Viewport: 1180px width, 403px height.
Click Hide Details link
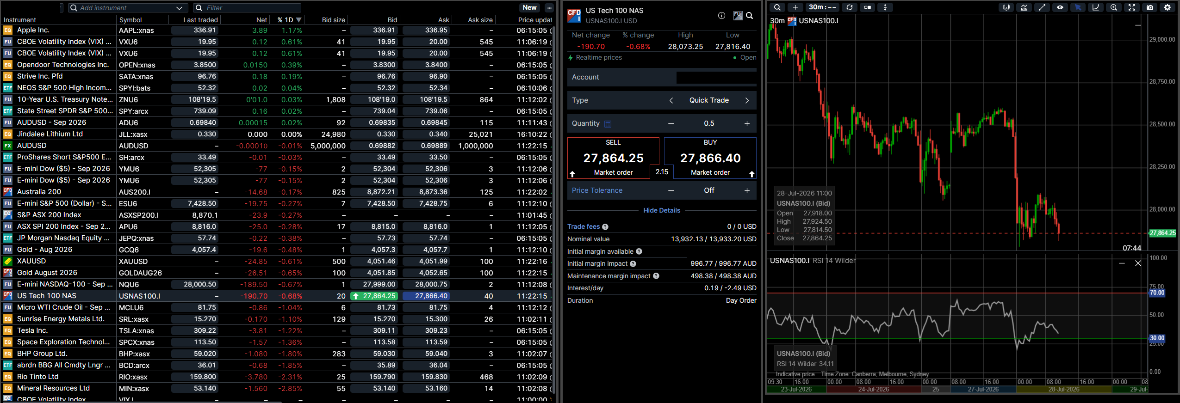(x=662, y=210)
